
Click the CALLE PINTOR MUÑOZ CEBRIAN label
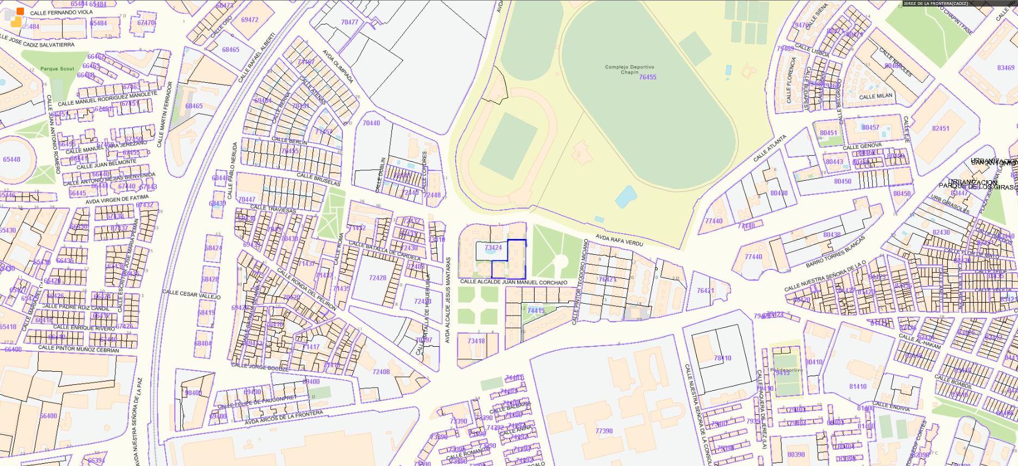pos(78,349)
